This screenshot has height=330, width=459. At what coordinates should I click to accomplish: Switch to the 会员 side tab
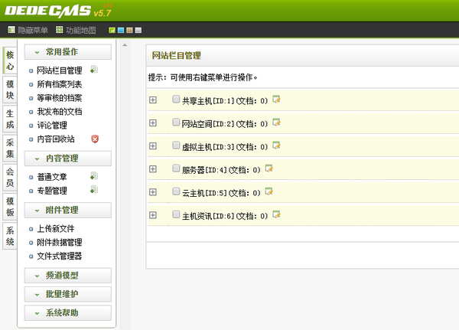click(10, 178)
